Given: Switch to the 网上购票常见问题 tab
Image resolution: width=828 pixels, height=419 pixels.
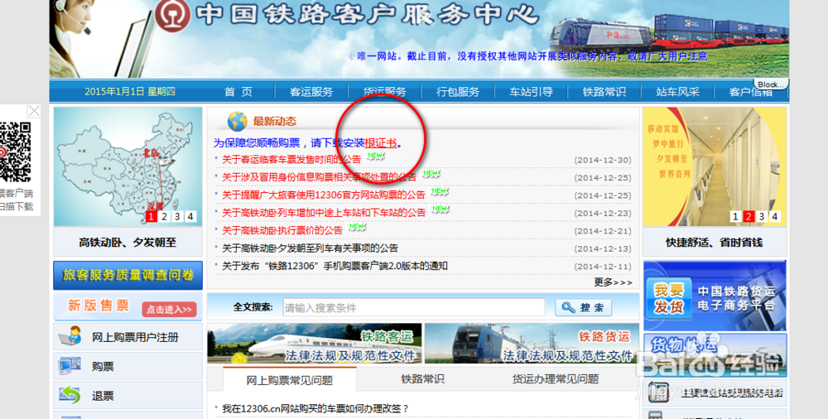Looking at the screenshot, I should (x=289, y=379).
